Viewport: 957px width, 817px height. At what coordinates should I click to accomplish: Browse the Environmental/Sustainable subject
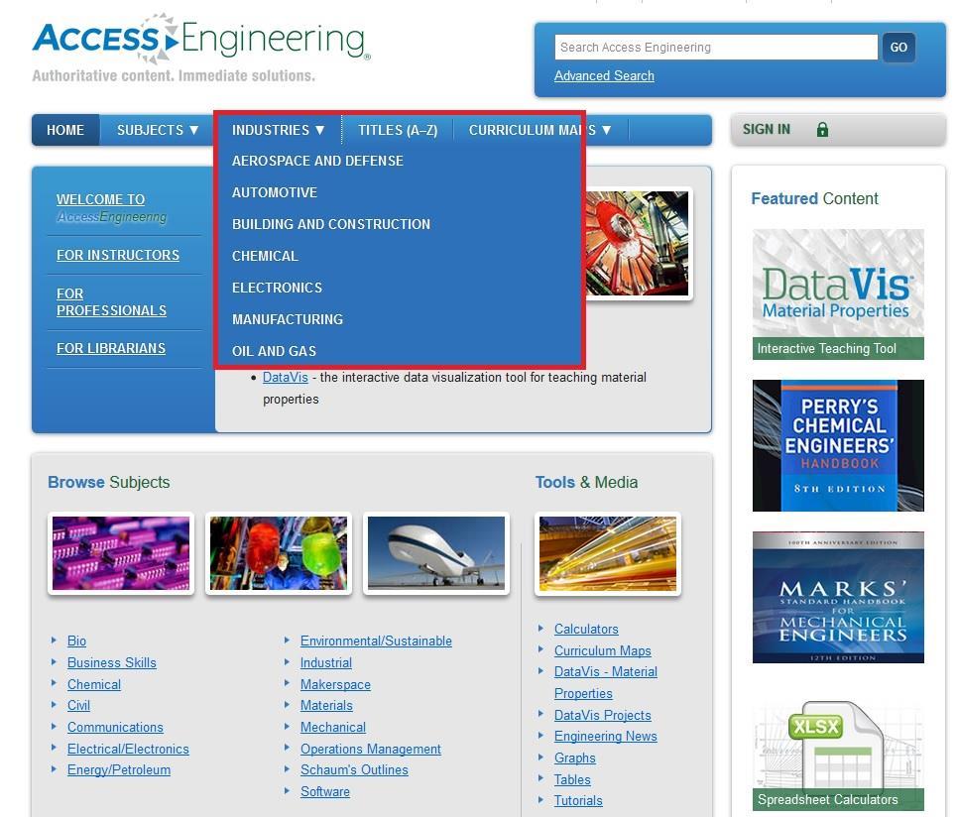point(376,641)
